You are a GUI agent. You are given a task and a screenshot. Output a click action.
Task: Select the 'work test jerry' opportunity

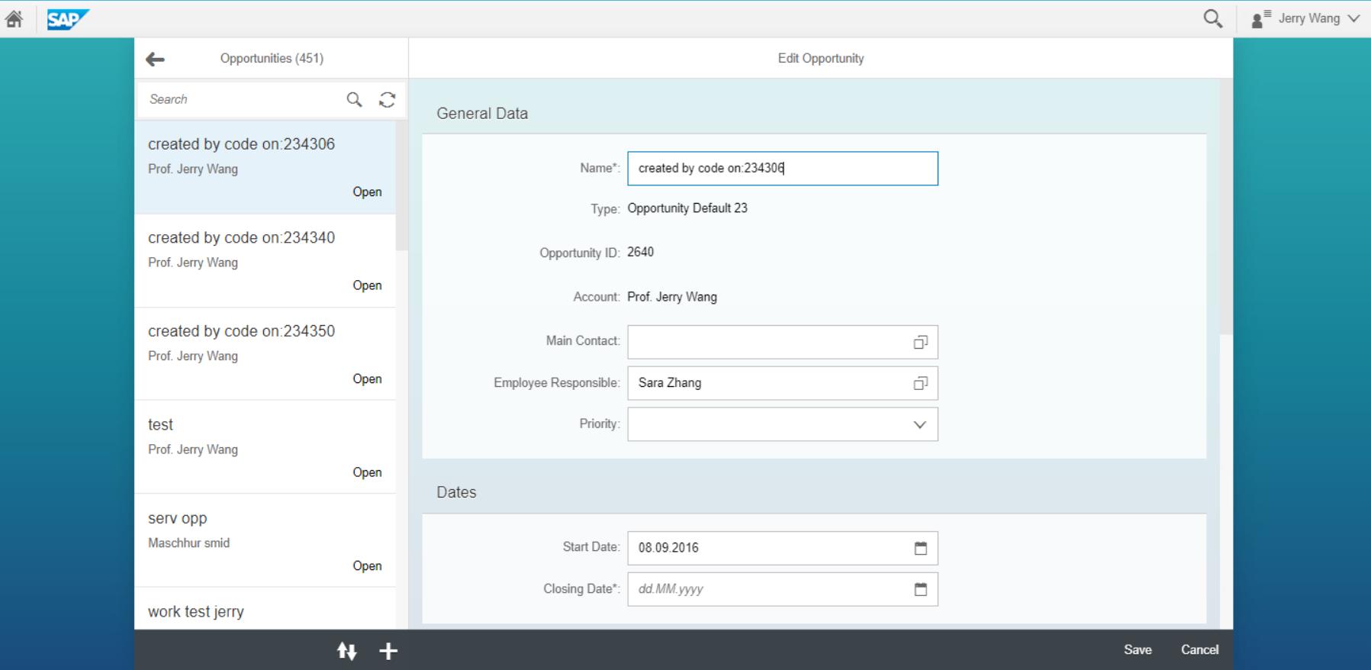266,609
